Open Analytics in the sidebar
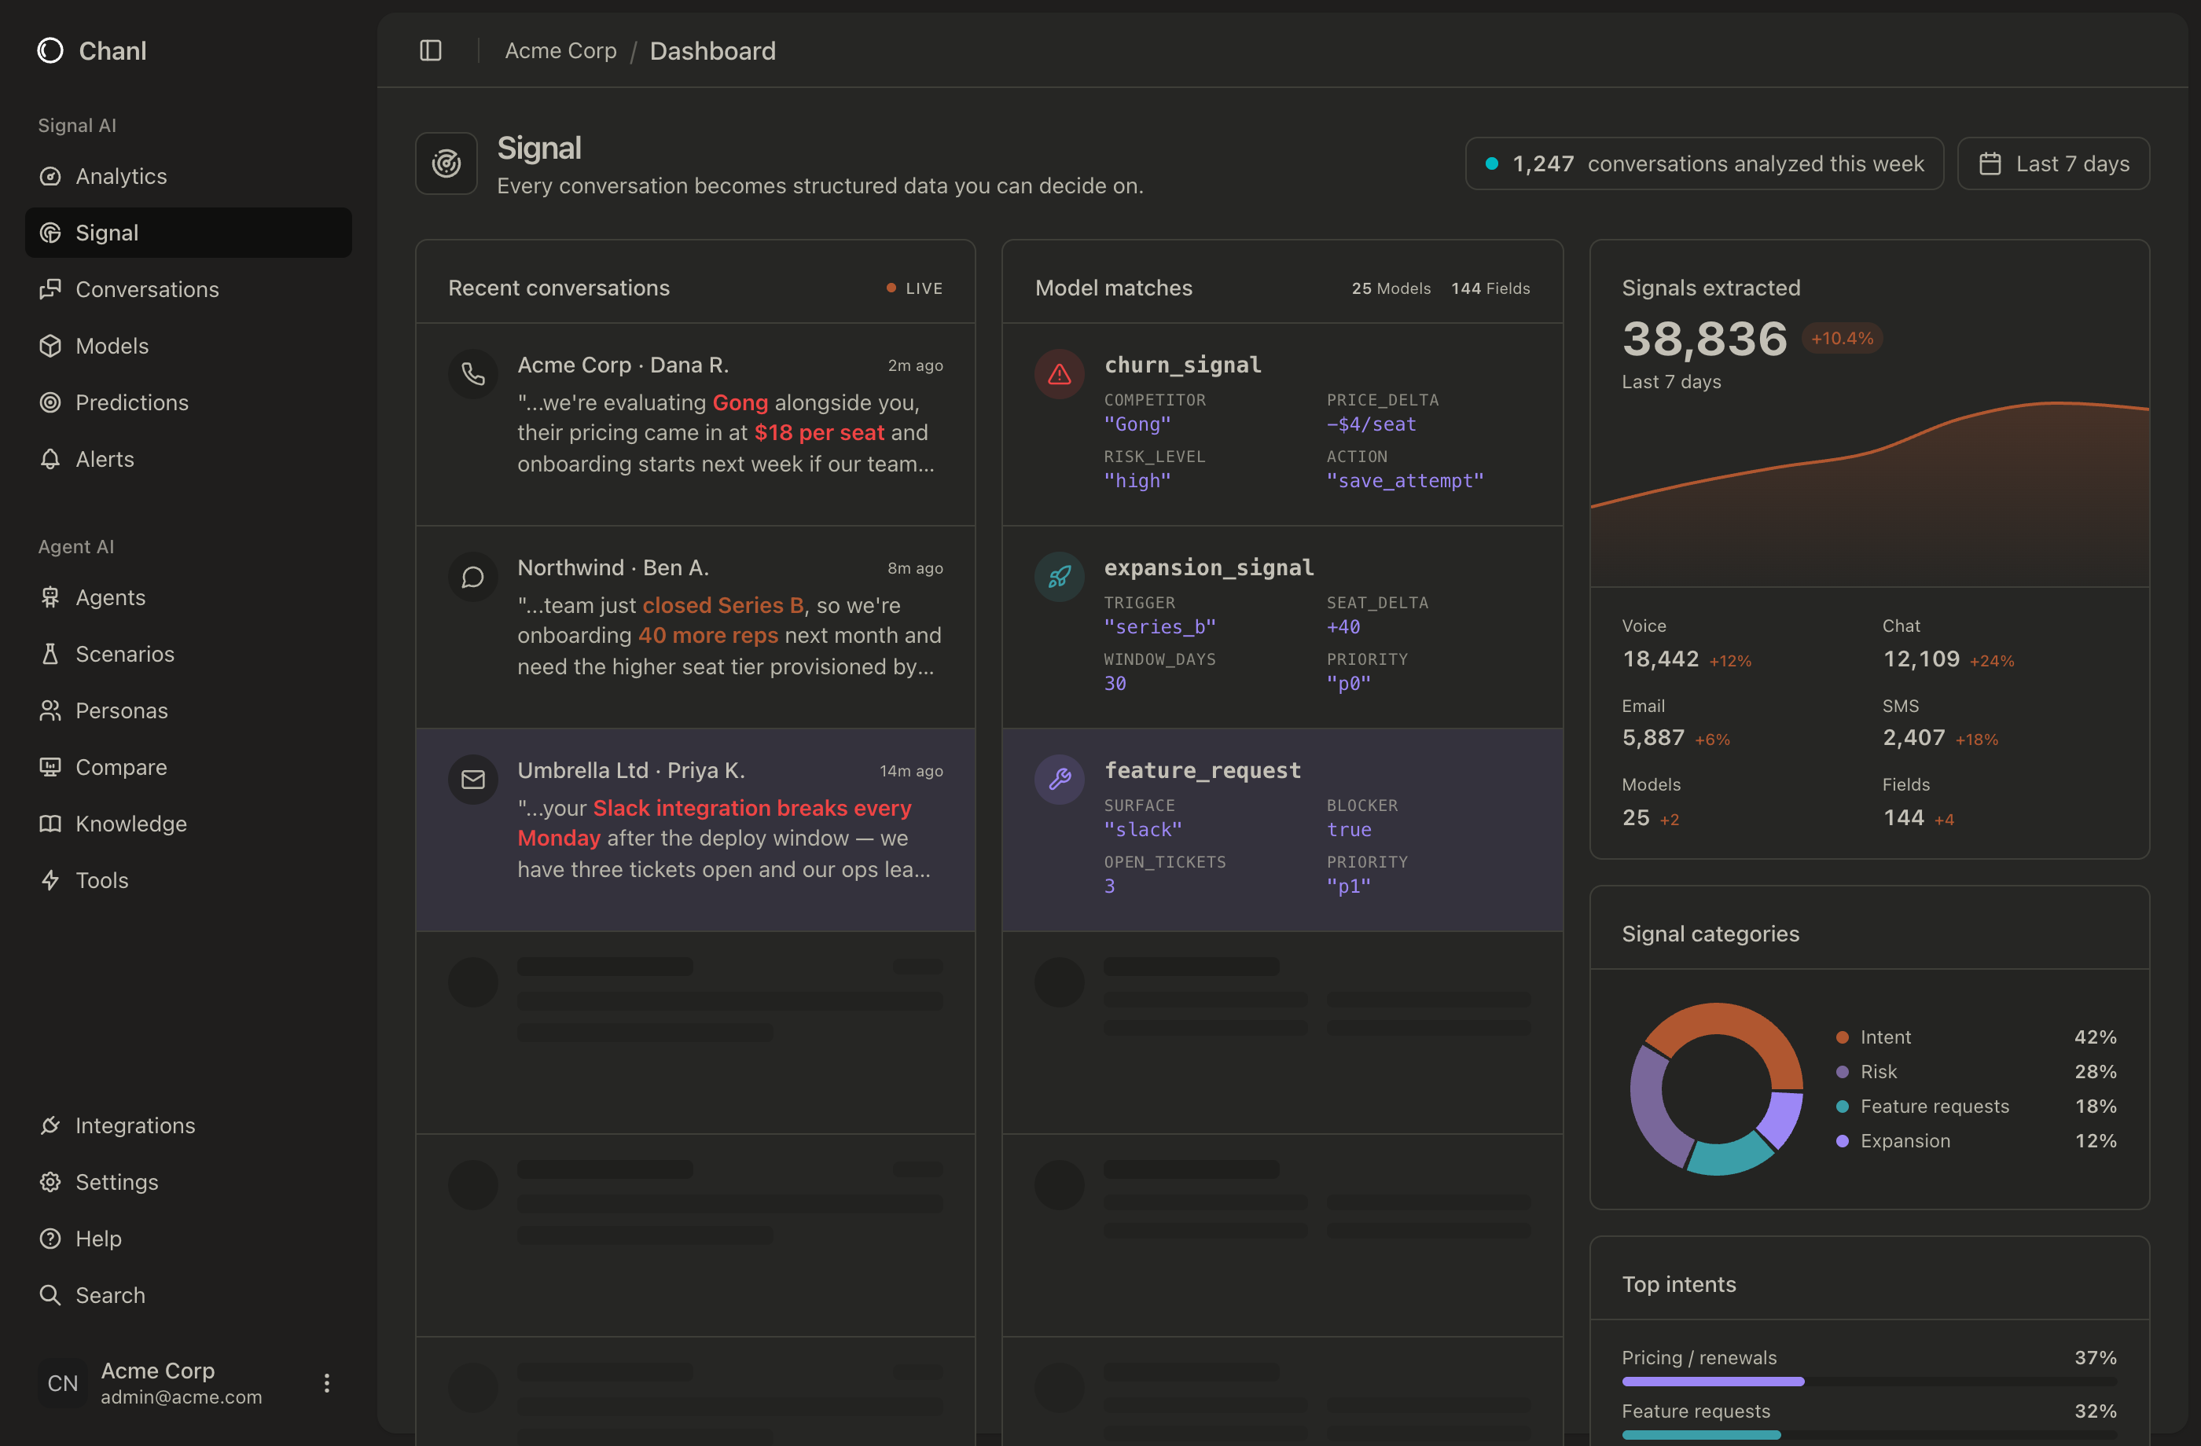Image resolution: width=2201 pixels, height=1446 pixels. pos(120,176)
